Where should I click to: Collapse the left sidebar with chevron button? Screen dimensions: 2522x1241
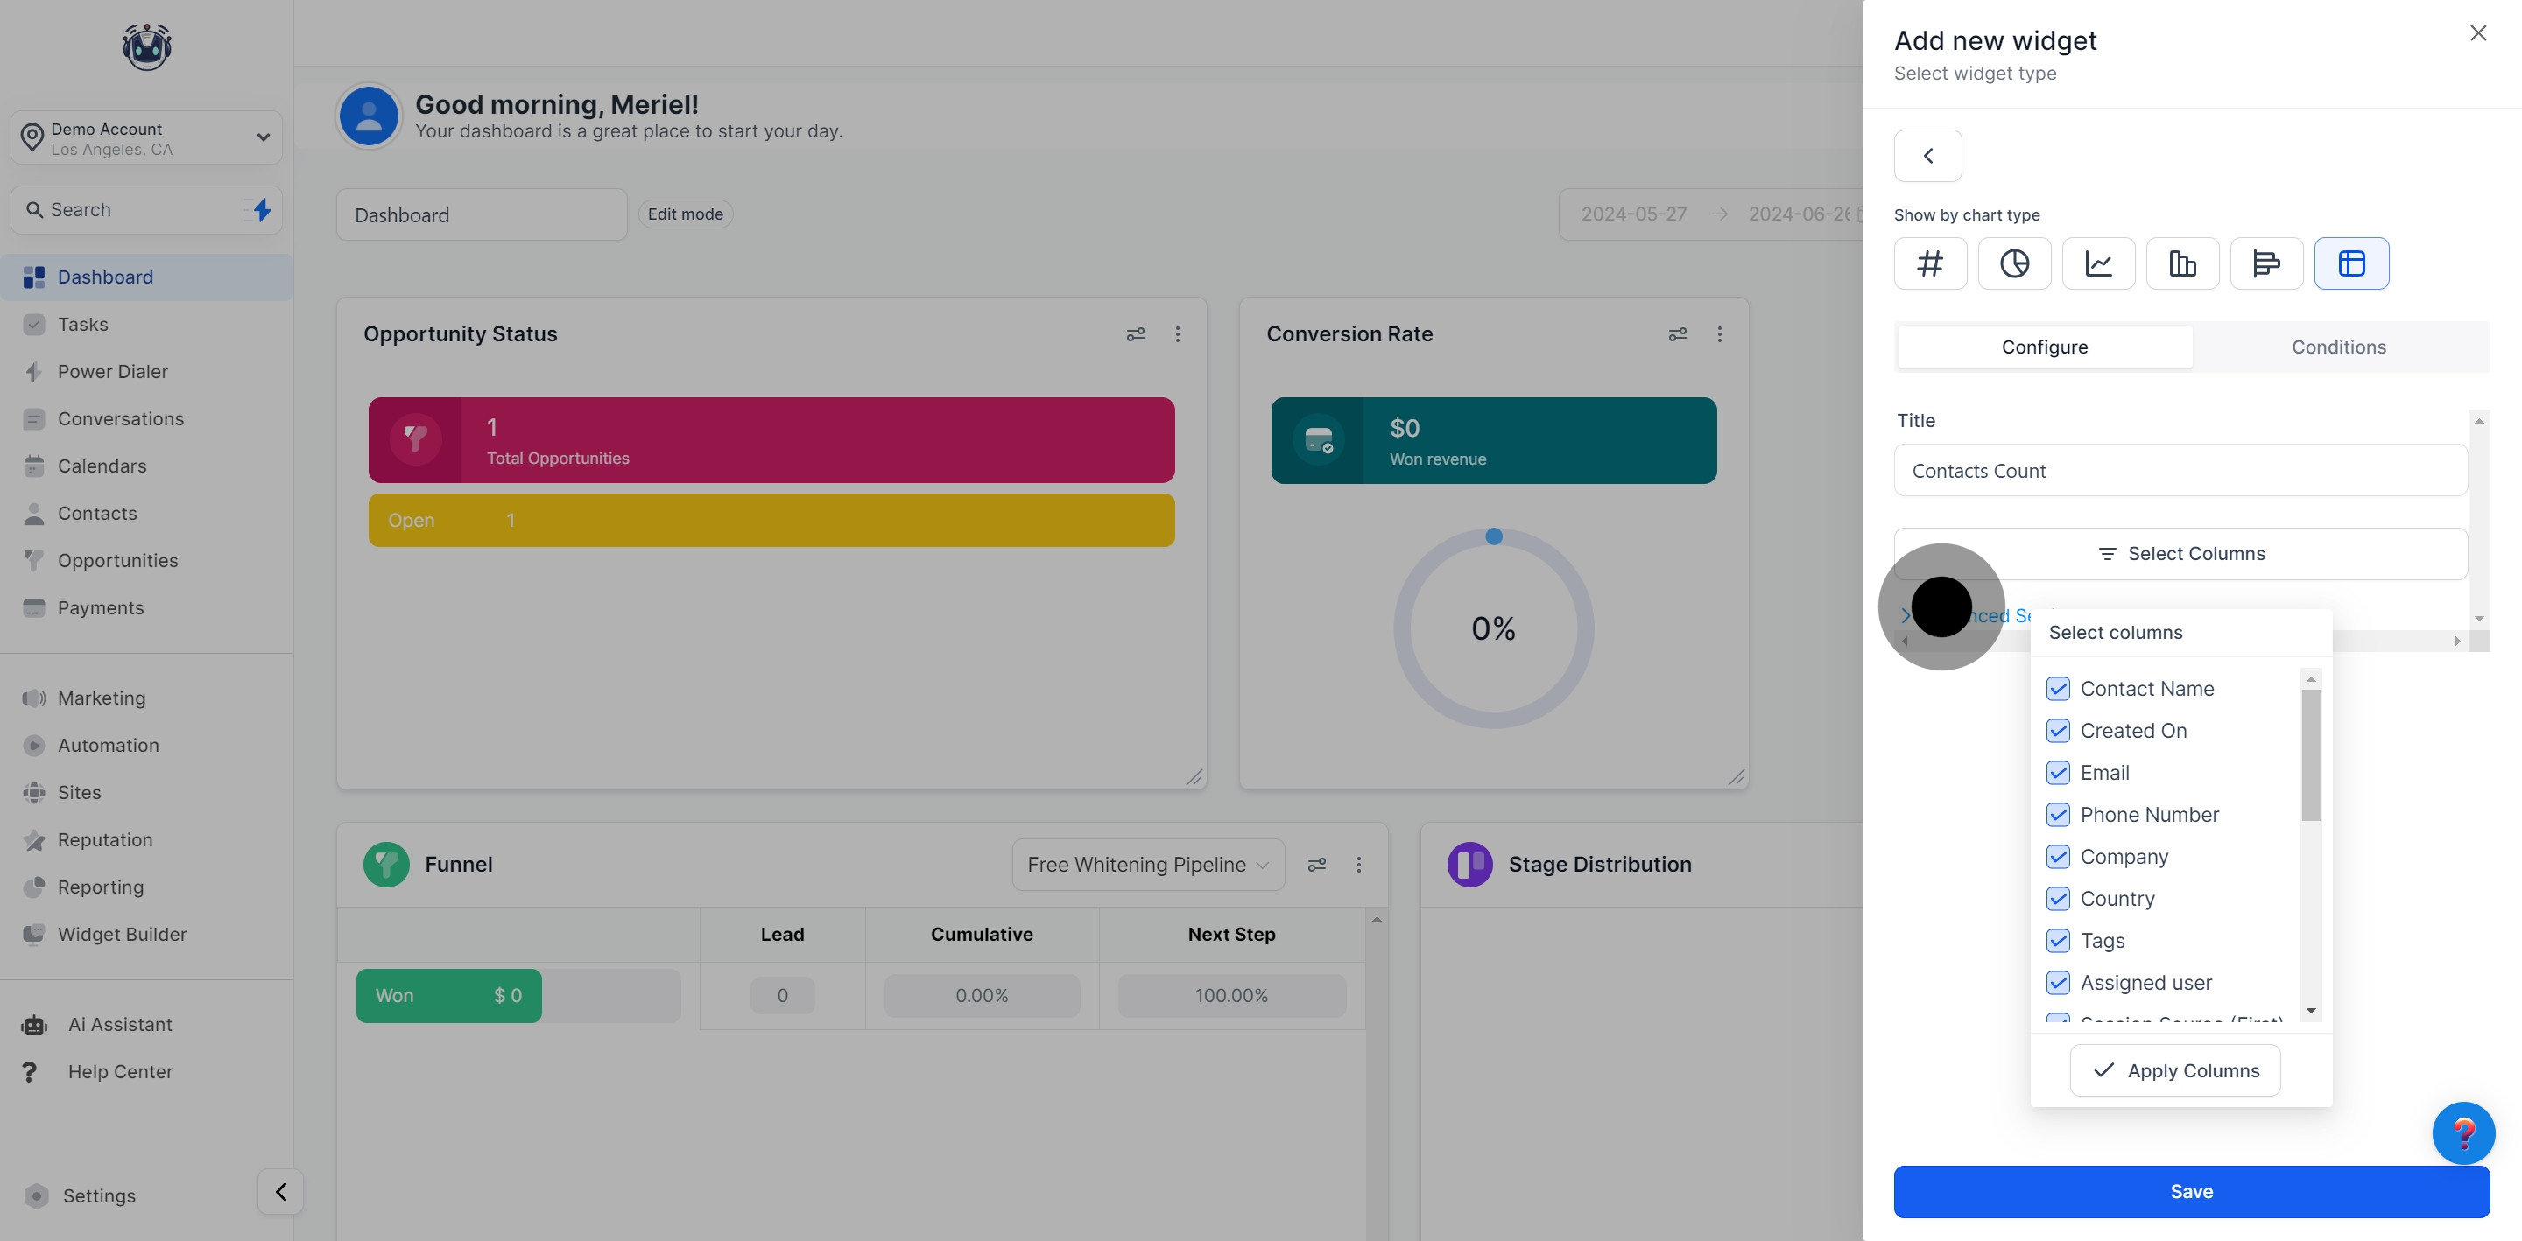[x=280, y=1192]
